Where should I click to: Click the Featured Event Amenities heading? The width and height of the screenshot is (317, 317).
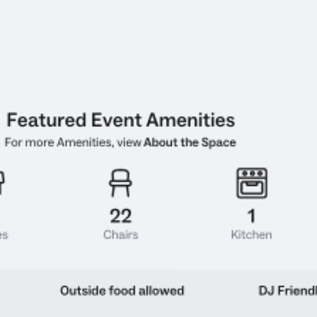(x=120, y=120)
